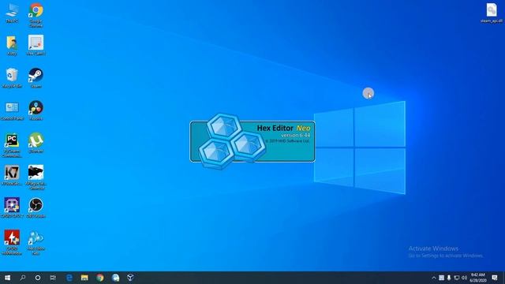Open Task View on the taskbar
Viewport: 505px width, 284px height.
coord(53,278)
